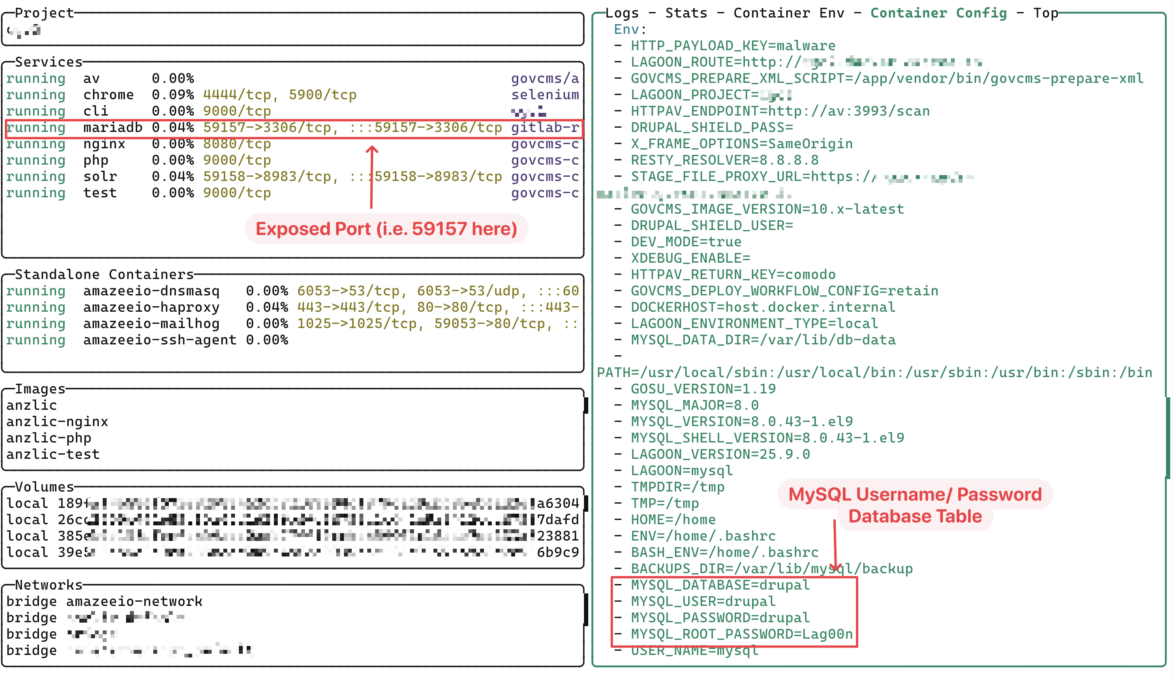Image resolution: width=1173 pixels, height=681 pixels.
Task: Open the Stats tab
Action: pos(686,13)
